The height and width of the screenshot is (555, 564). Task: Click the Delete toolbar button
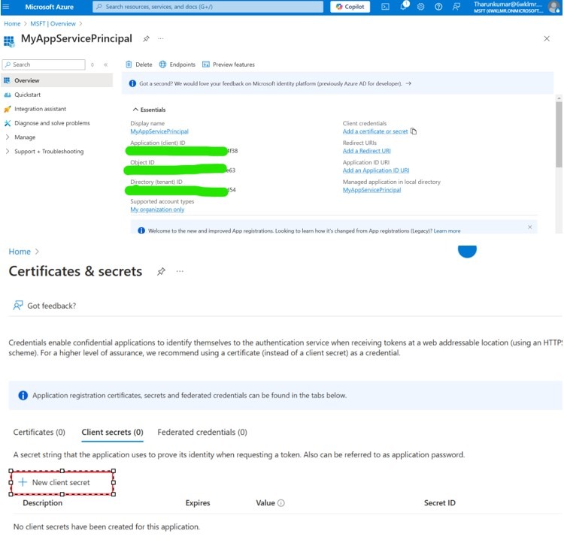pyautogui.click(x=139, y=65)
